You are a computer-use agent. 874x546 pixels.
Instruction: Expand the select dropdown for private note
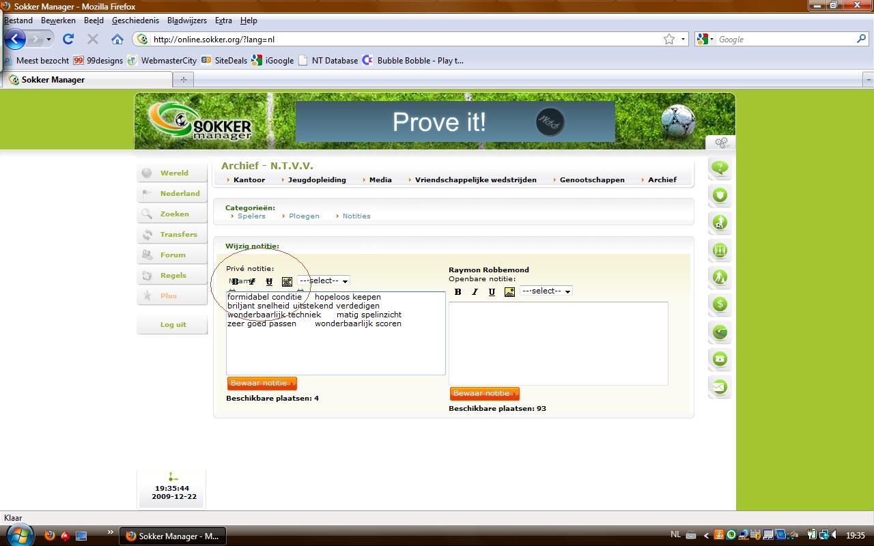pos(324,281)
